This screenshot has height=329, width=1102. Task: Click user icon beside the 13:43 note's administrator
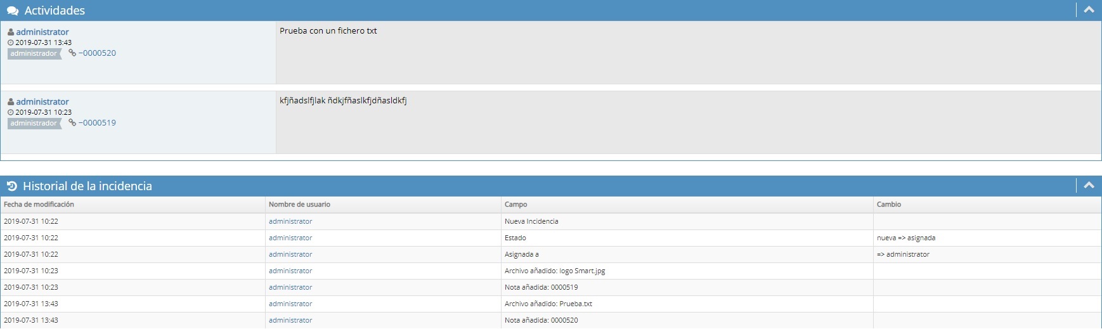pos(11,32)
